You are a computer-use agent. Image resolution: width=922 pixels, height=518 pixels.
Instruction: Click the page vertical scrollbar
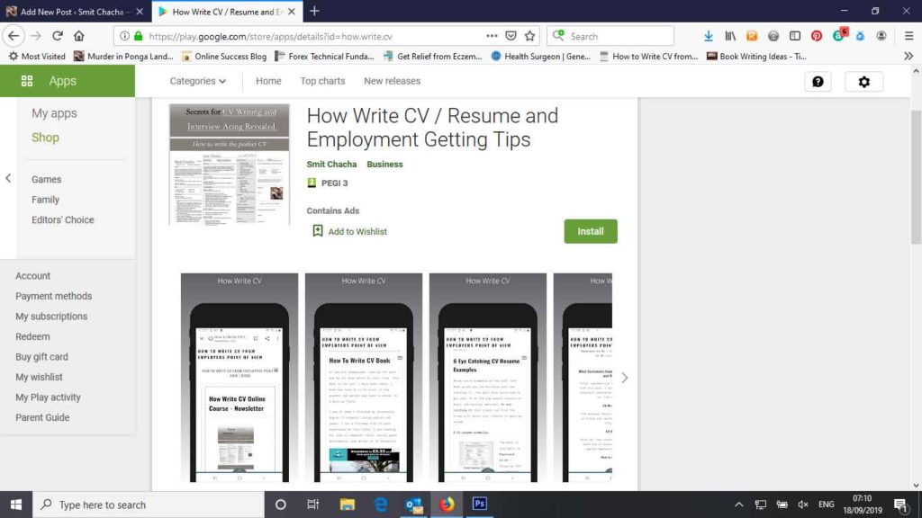[x=916, y=176]
